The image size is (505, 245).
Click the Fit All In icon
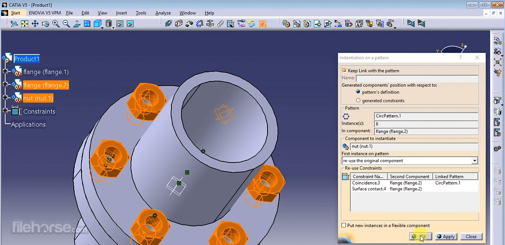coord(25,24)
